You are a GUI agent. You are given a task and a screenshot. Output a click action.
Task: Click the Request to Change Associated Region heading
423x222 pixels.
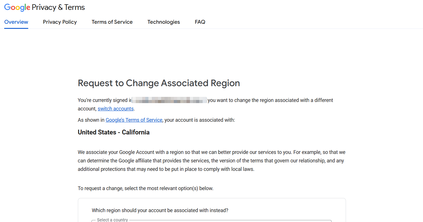159,83
